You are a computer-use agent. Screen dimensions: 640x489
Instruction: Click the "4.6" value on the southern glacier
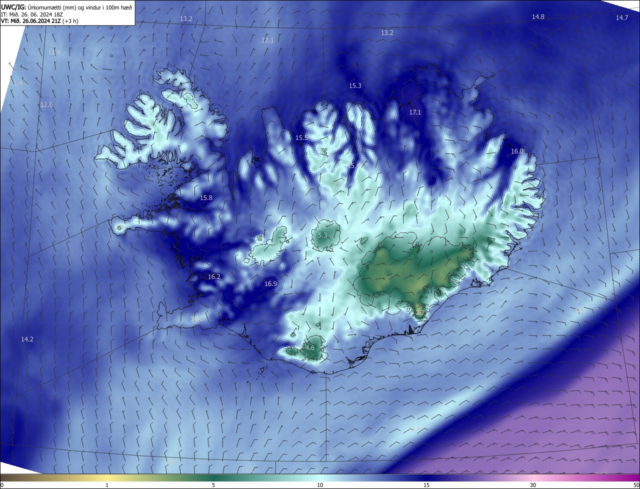pos(309,348)
